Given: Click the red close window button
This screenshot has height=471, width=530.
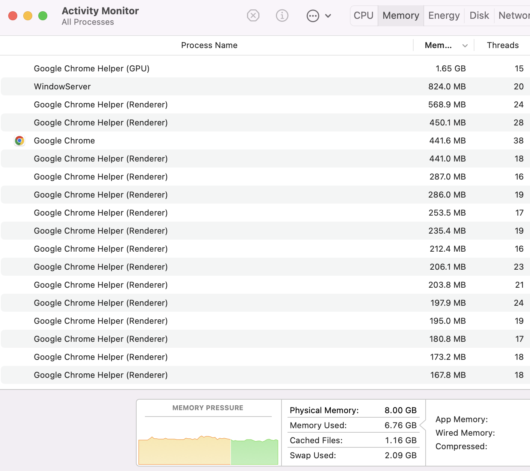Looking at the screenshot, I should coord(13,16).
